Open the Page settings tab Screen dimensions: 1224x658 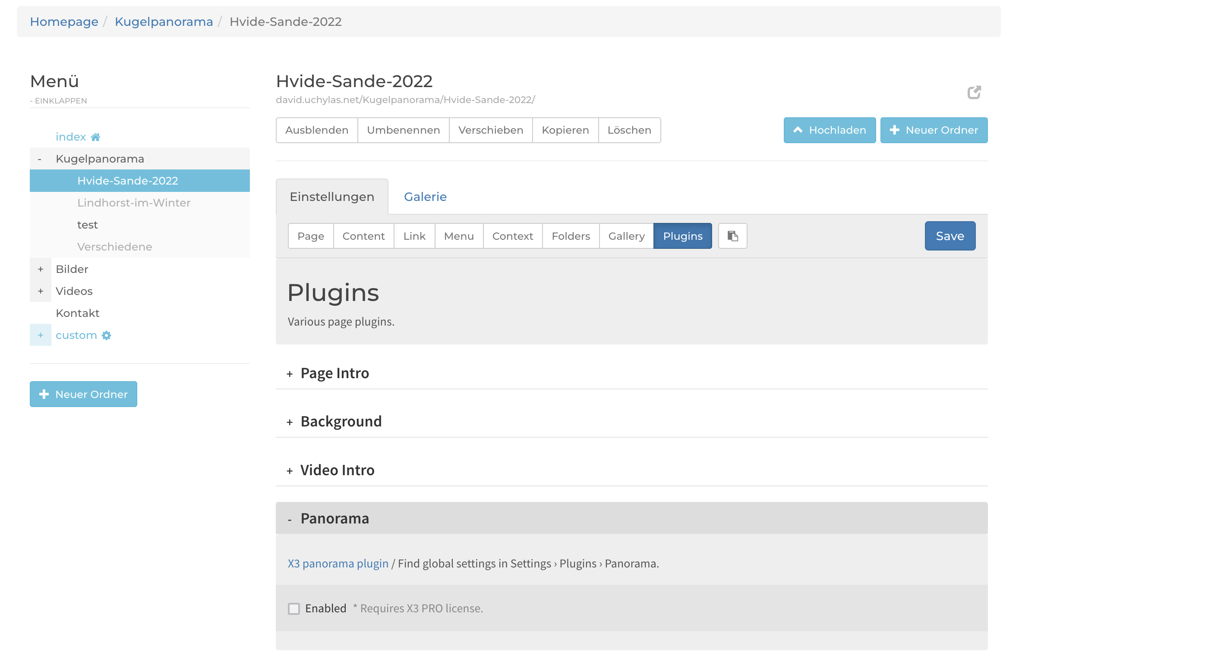(311, 236)
